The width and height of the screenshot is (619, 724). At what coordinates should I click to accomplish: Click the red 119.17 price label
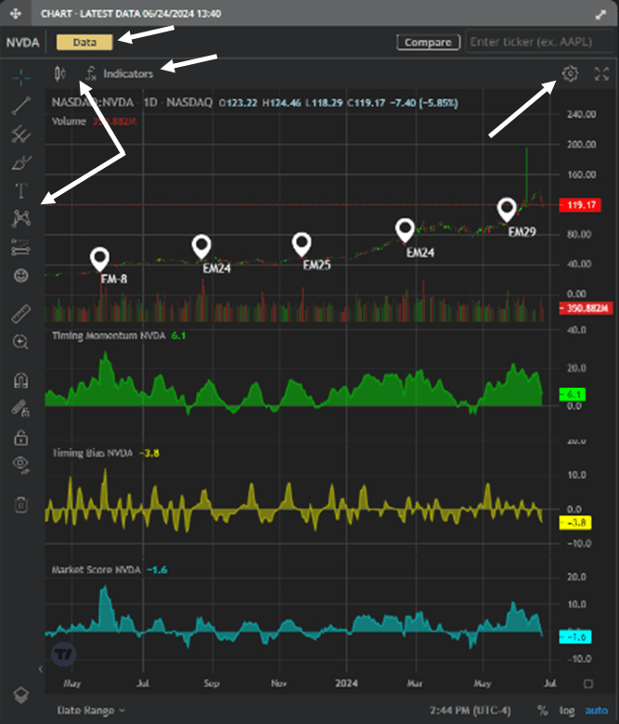coord(580,205)
